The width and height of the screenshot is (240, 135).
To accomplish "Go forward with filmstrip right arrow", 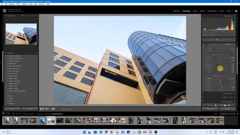I will click(19, 114).
